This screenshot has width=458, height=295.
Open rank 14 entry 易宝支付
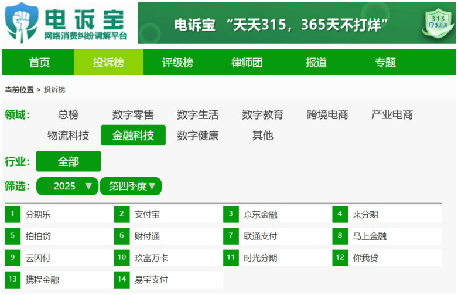coord(169,280)
